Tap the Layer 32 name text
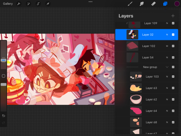 point(148,35)
